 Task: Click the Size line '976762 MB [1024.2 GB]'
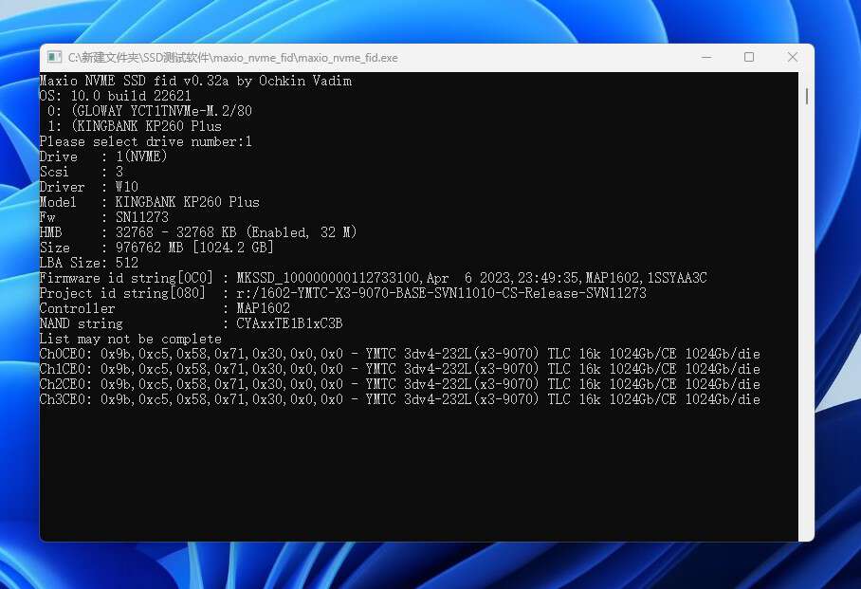(156, 248)
